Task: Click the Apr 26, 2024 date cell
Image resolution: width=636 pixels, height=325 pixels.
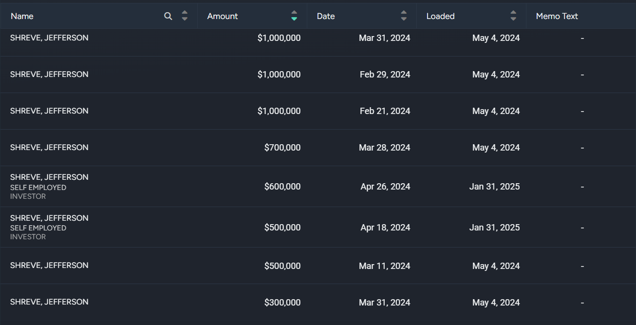Action: (385, 187)
